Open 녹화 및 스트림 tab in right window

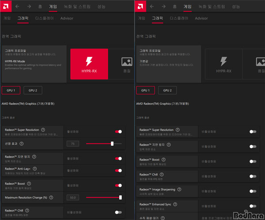(212, 7)
